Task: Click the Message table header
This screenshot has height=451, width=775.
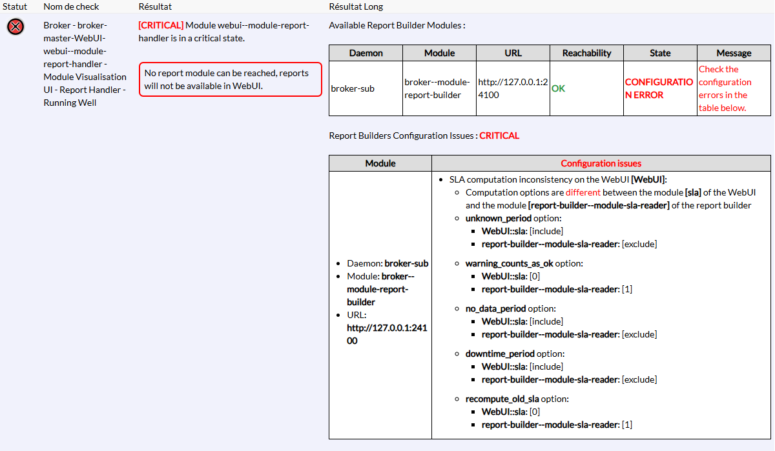Action: coord(734,53)
